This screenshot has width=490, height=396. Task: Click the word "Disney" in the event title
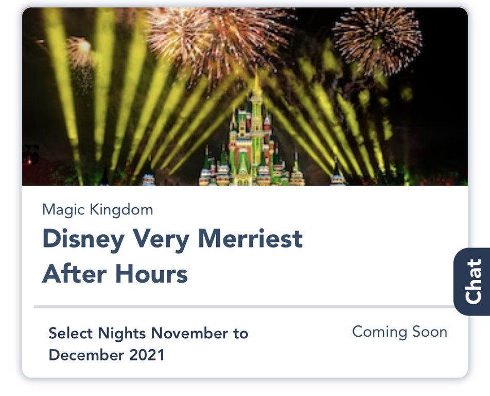pyautogui.click(x=83, y=239)
